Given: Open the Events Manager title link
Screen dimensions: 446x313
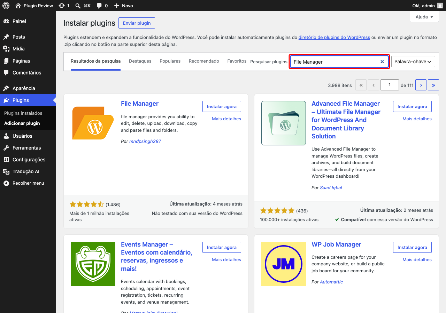Looking at the screenshot, I should point(156,257).
